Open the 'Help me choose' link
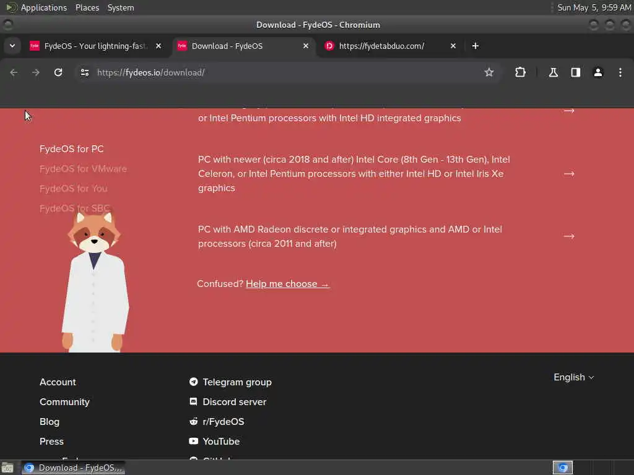Viewport: 634px width, 475px height. tap(287, 284)
